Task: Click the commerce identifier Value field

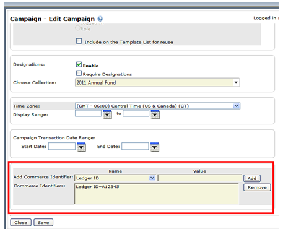Action: pos(199,178)
